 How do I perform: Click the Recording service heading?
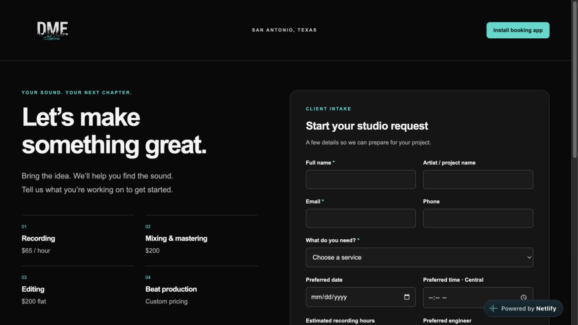[x=38, y=238]
